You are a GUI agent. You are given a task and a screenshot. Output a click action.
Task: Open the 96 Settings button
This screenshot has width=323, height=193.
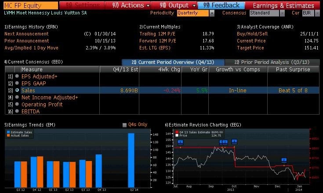(x=82, y=5)
